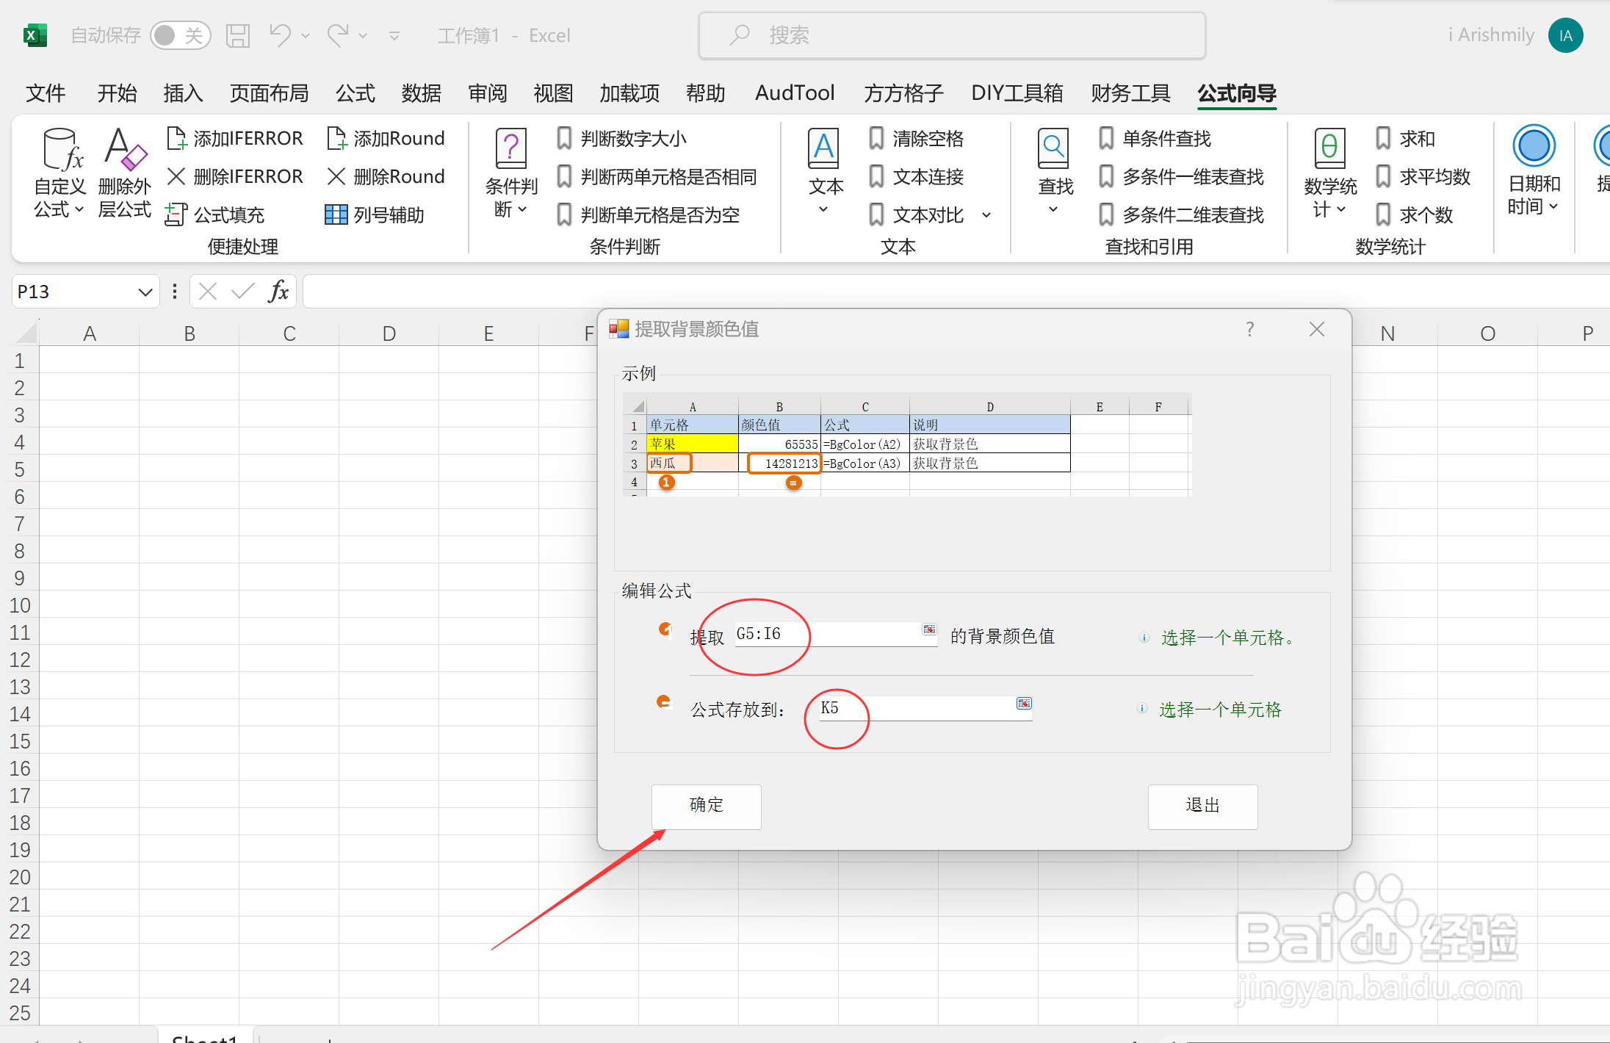Open the 查找 dropdown tool

(1055, 172)
